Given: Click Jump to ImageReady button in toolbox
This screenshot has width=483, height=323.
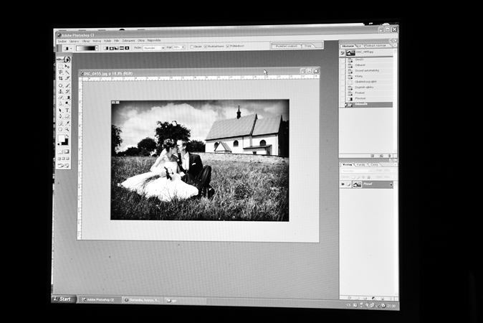Looking at the screenshot, I should tap(64, 166).
